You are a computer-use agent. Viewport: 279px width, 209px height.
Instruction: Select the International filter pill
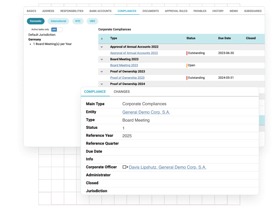[x=58, y=21]
